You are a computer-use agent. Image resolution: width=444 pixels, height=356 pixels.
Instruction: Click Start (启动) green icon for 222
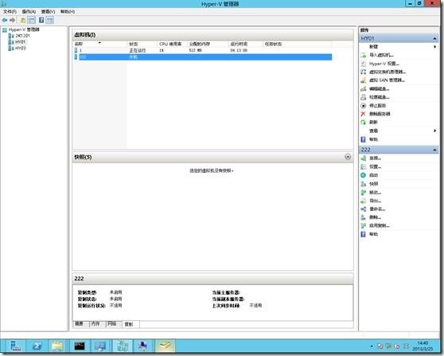click(364, 175)
